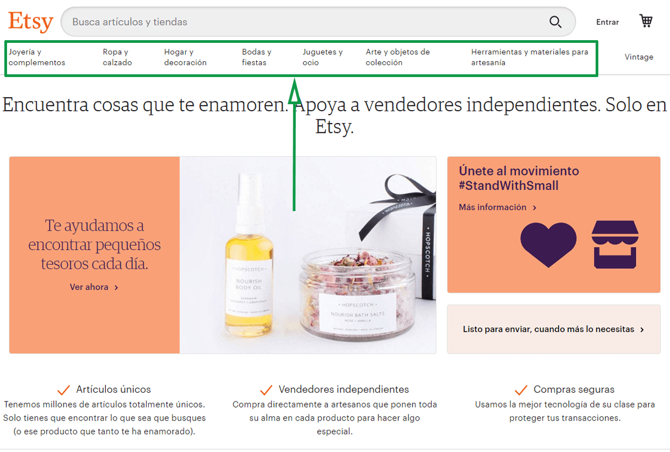The image size is (670, 452).
Task: Click the arrow next to Ver ahora
Action: (116, 288)
